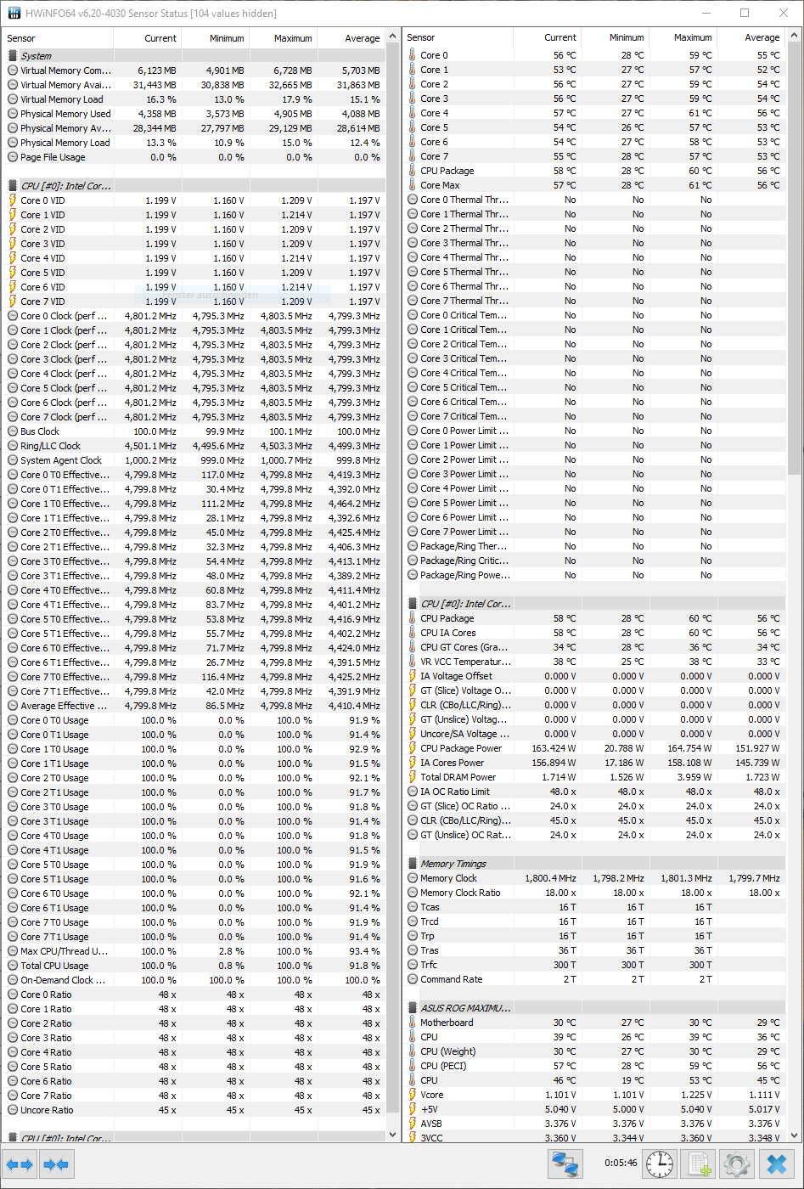Select the IA OC Ratio Limit row
This screenshot has width=804, height=1189.
tap(595, 792)
